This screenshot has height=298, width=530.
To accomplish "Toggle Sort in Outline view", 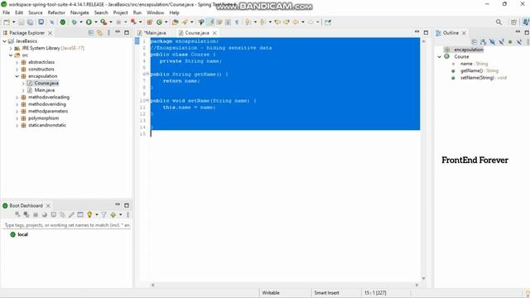I will pyautogui.click(x=484, y=42).
